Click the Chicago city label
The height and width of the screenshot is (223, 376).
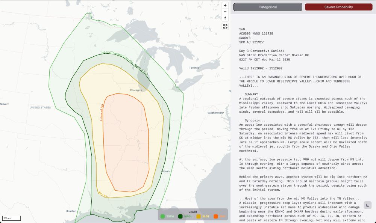[135, 90]
